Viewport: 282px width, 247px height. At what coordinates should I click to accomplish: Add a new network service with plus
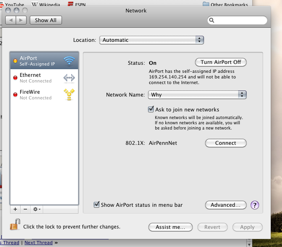click(x=15, y=209)
